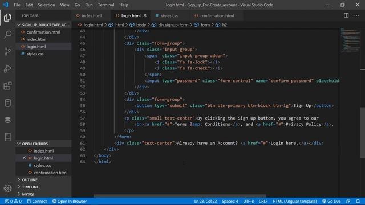Viewport: 365px width, 205px height.
Task: Open the Terminal menu
Action: (106, 5)
